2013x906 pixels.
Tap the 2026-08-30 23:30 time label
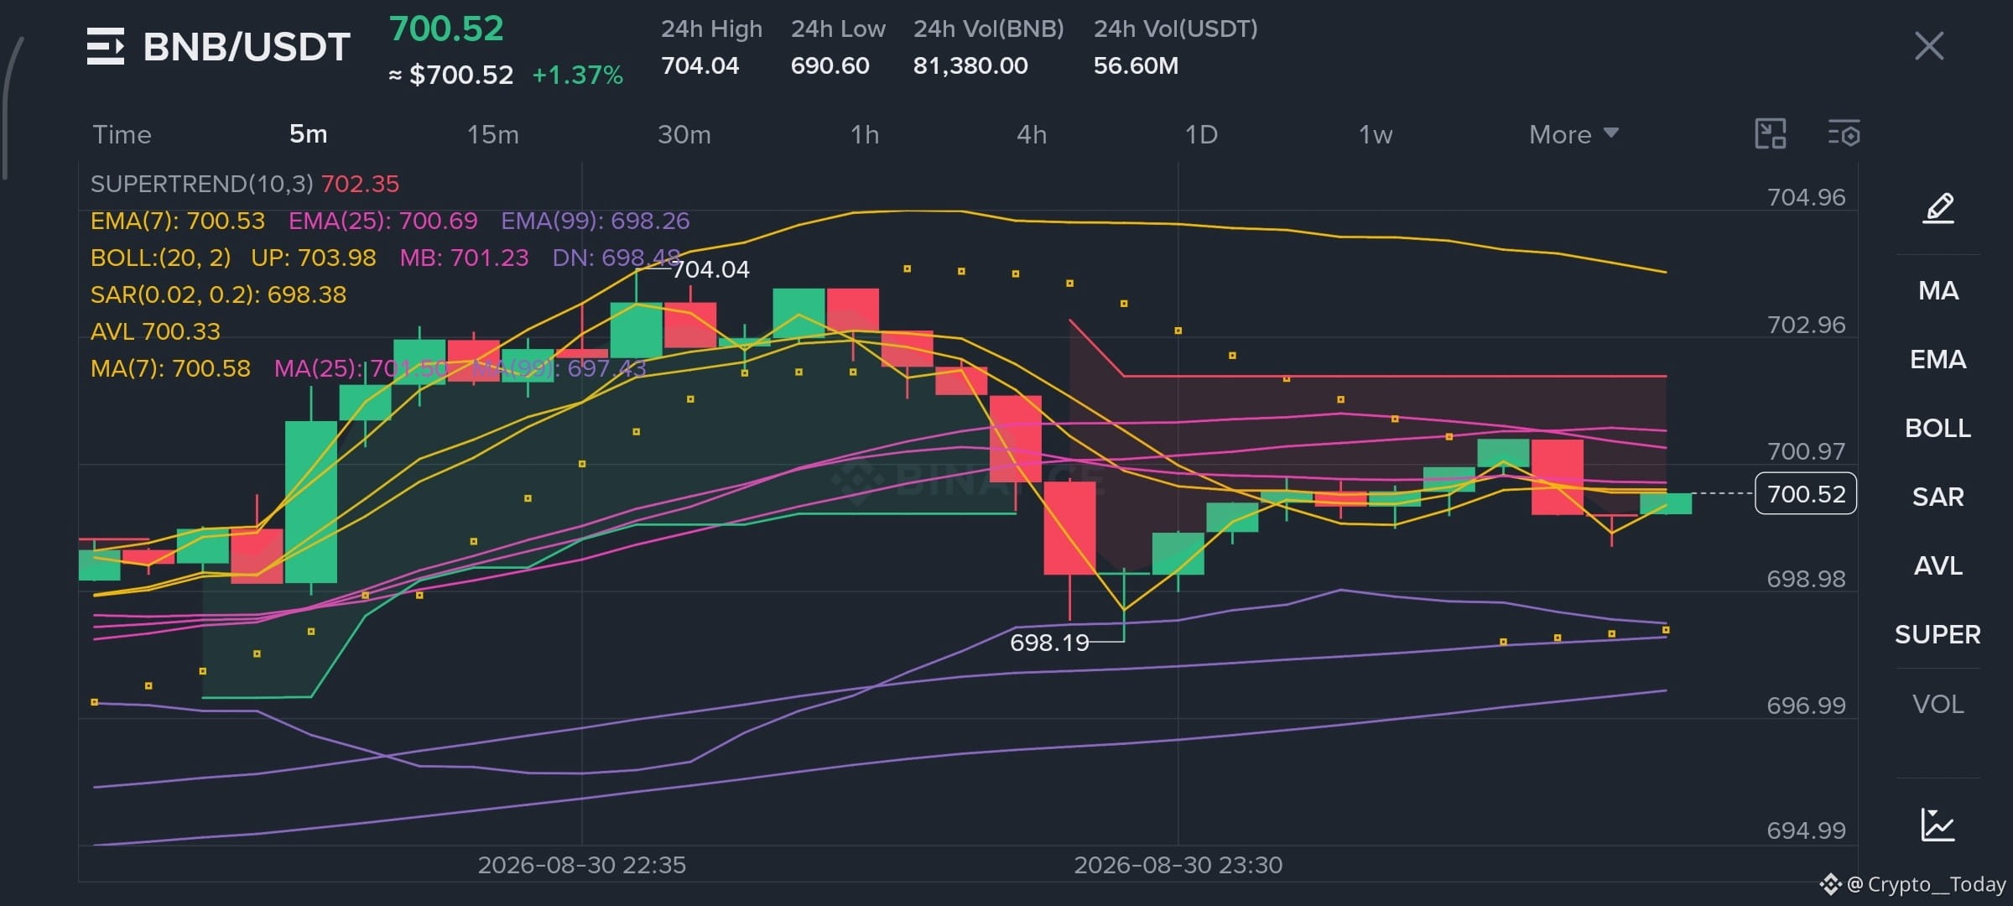(1178, 865)
